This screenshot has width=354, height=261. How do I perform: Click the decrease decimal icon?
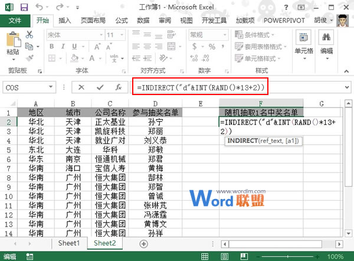click(205, 58)
